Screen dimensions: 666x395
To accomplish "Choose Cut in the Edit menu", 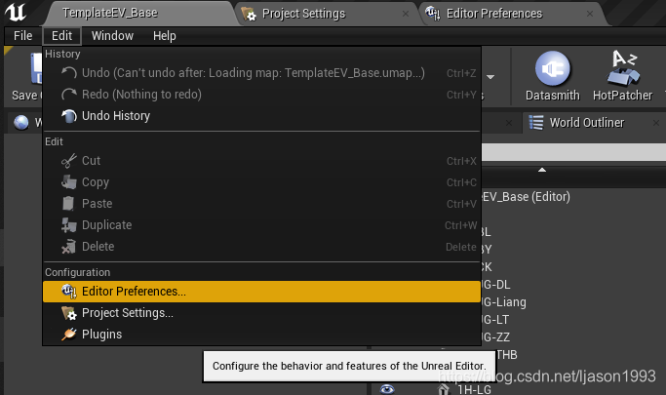I will [261, 161].
